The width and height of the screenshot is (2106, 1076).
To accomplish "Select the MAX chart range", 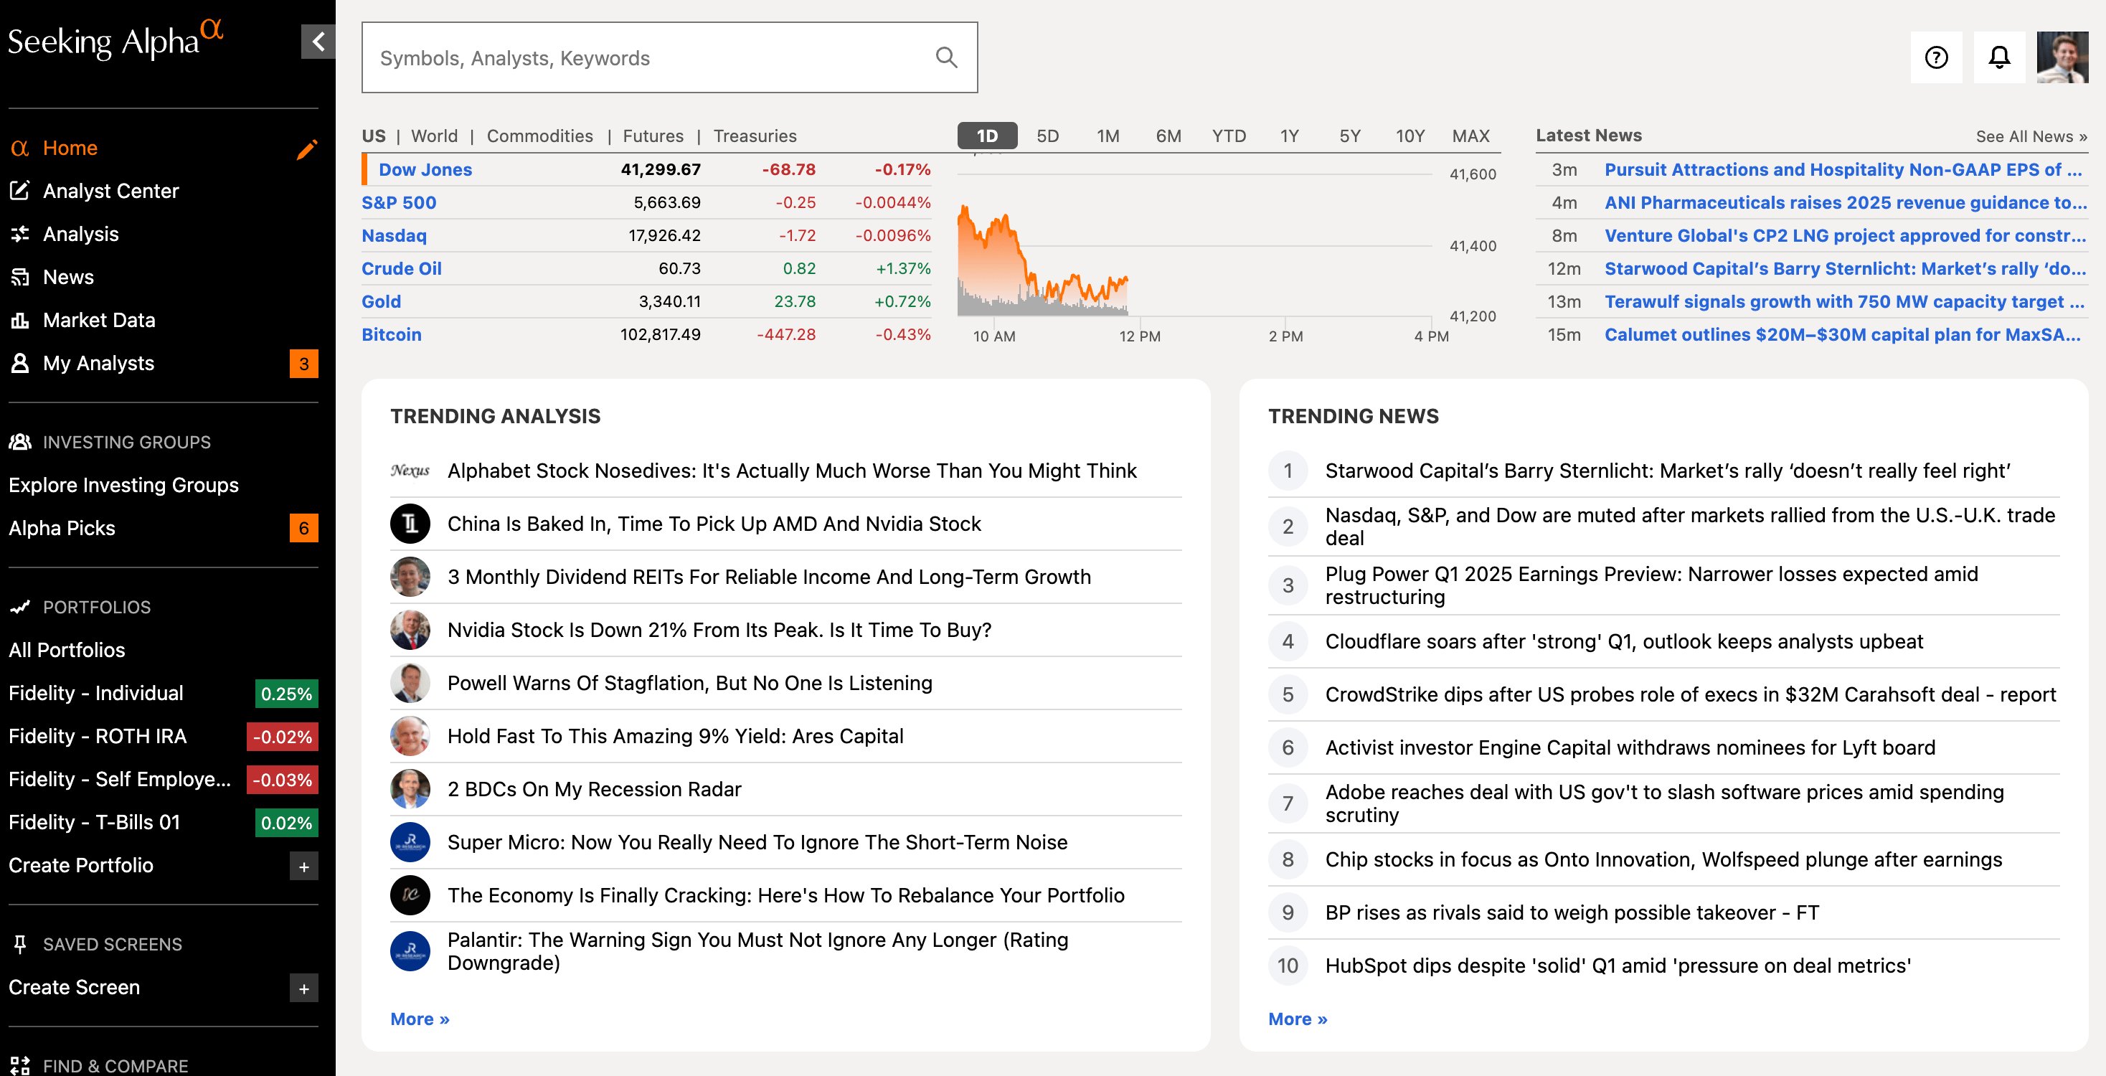I will [x=1470, y=136].
